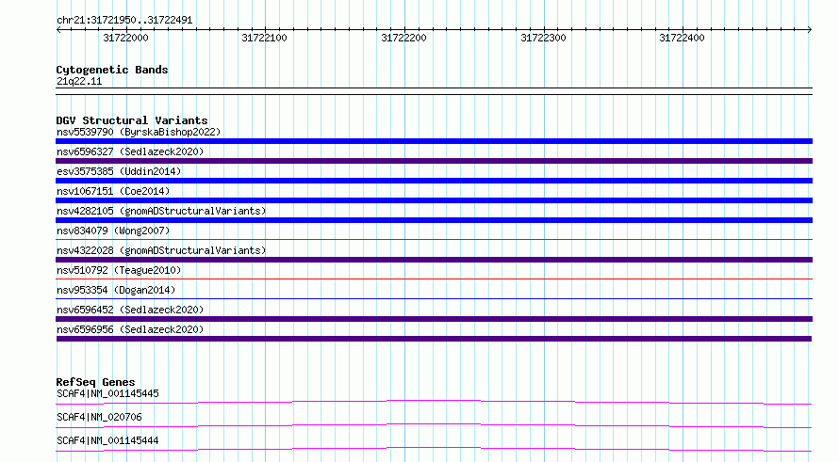
Task: Open variant nsv834079 (Wong2007) label
Action: [x=113, y=231]
